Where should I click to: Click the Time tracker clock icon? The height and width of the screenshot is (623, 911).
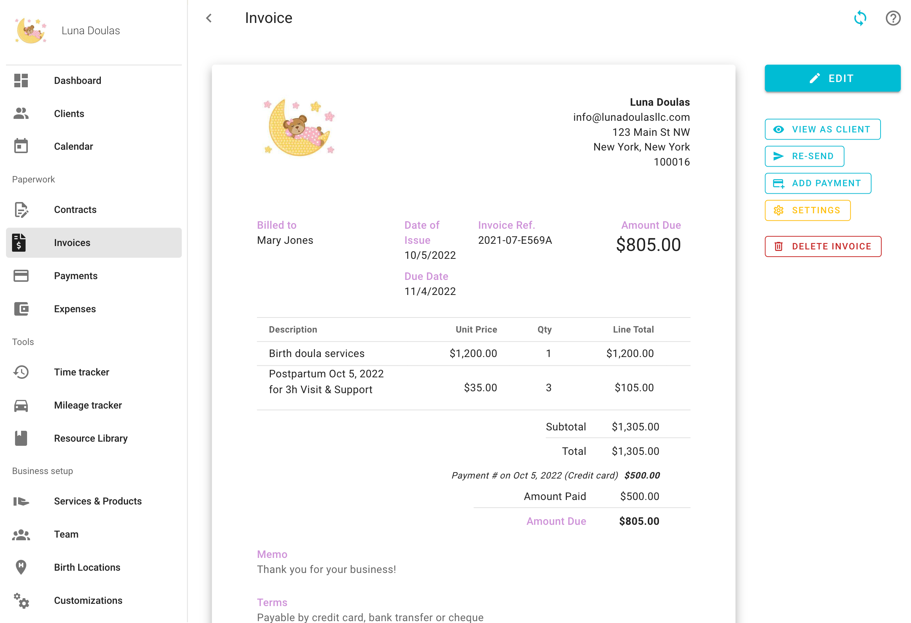[x=21, y=372]
